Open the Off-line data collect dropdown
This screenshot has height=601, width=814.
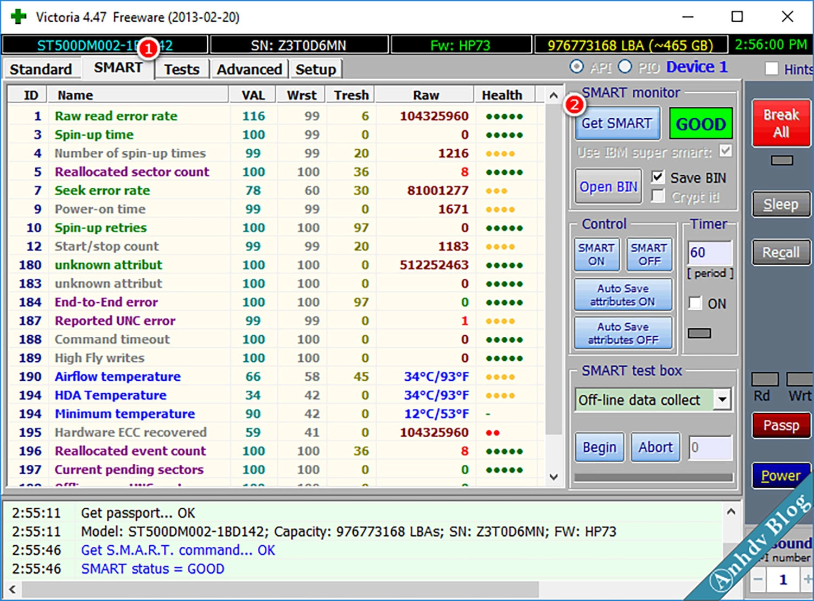point(722,400)
